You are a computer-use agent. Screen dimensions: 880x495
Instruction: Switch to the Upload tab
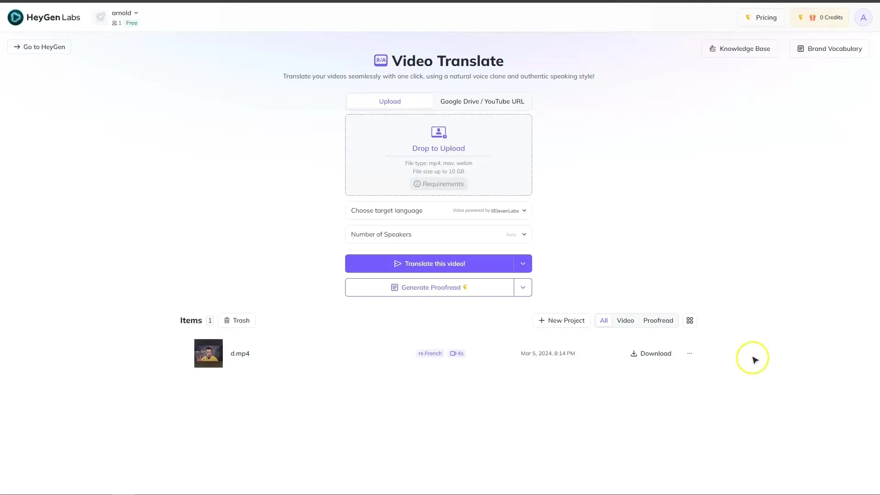coord(390,101)
